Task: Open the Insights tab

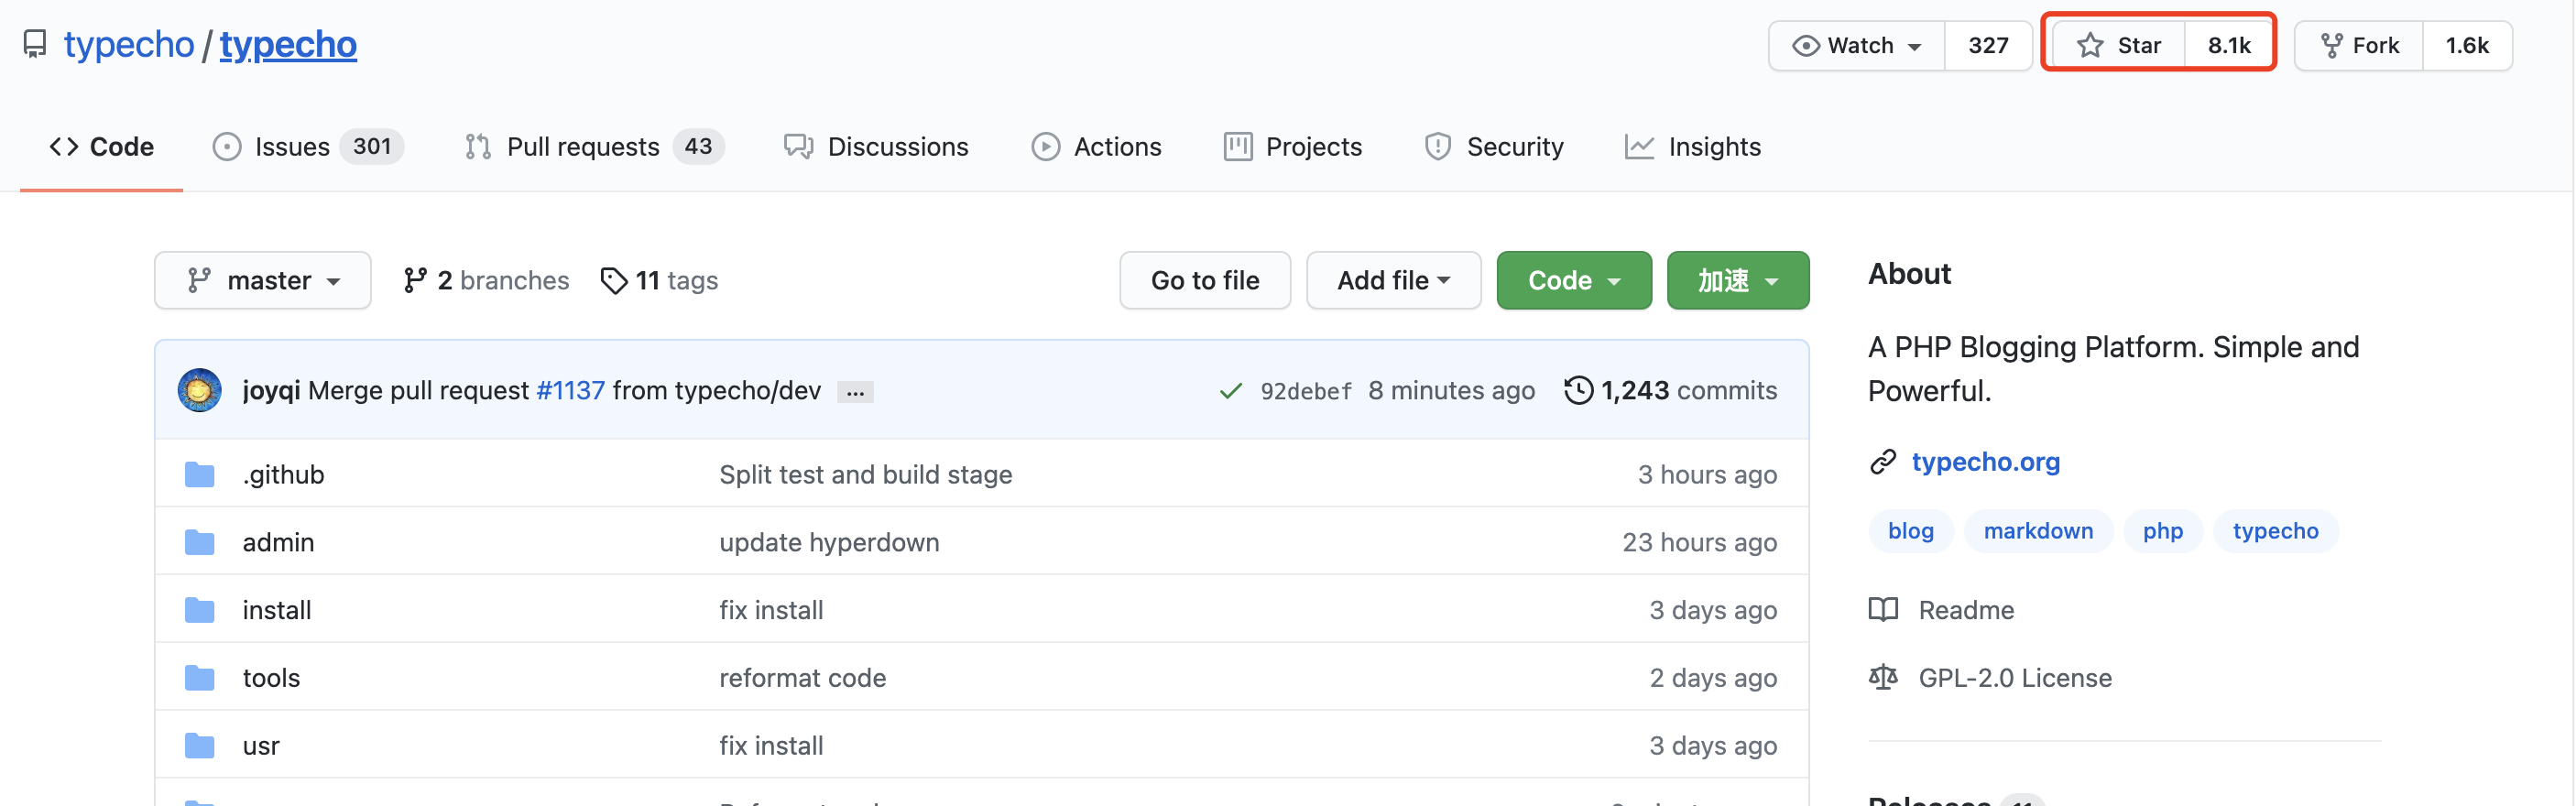Action: click(1693, 146)
